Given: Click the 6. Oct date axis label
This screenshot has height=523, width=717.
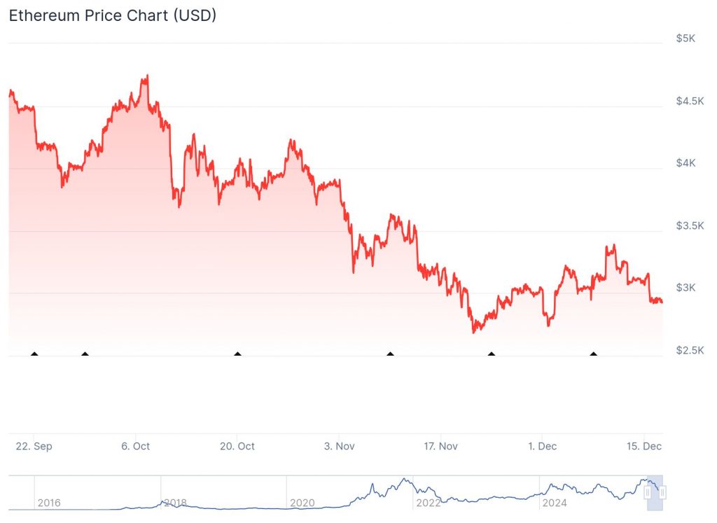Looking at the screenshot, I should [x=135, y=446].
